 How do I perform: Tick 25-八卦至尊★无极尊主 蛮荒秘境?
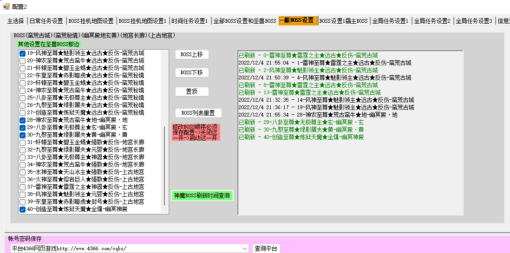coord(22,98)
